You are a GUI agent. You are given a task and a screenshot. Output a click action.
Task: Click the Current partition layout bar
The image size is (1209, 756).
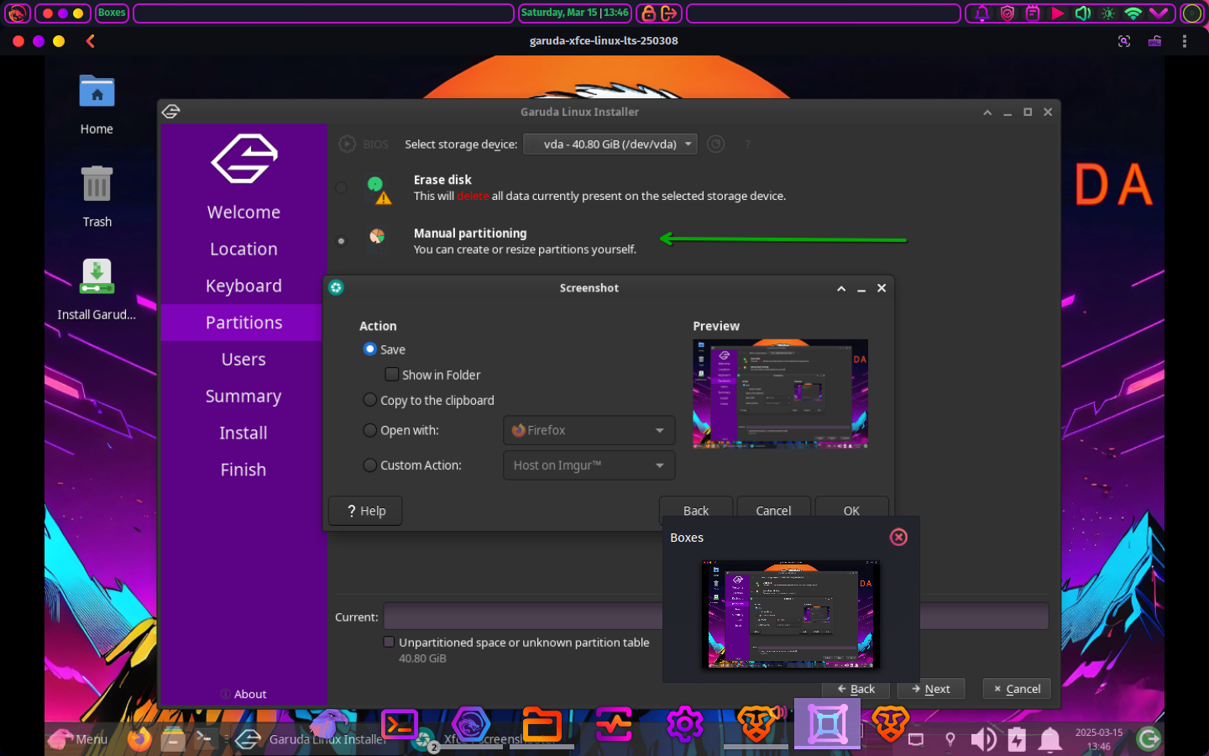coord(716,616)
